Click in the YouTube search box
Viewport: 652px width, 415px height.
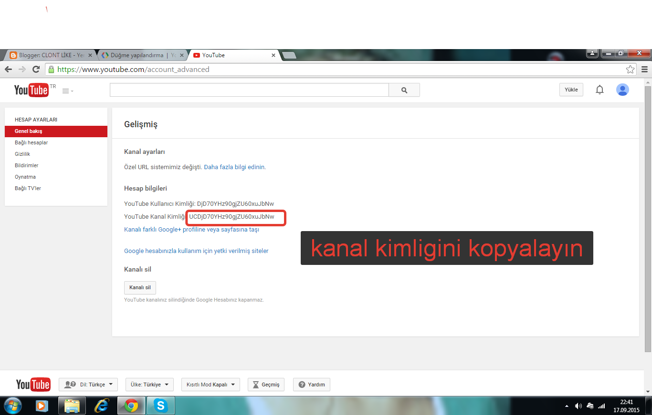click(249, 90)
